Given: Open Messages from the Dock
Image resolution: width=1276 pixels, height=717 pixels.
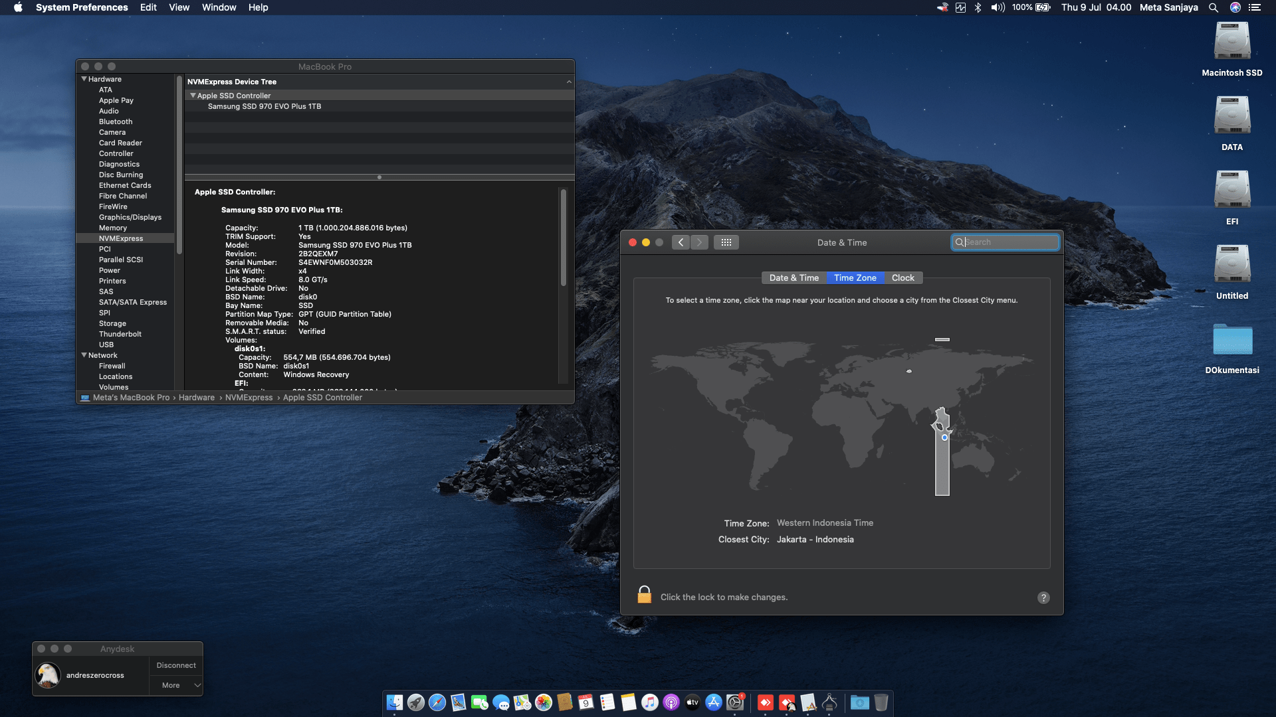Looking at the screenshot, I should [501, 702].
